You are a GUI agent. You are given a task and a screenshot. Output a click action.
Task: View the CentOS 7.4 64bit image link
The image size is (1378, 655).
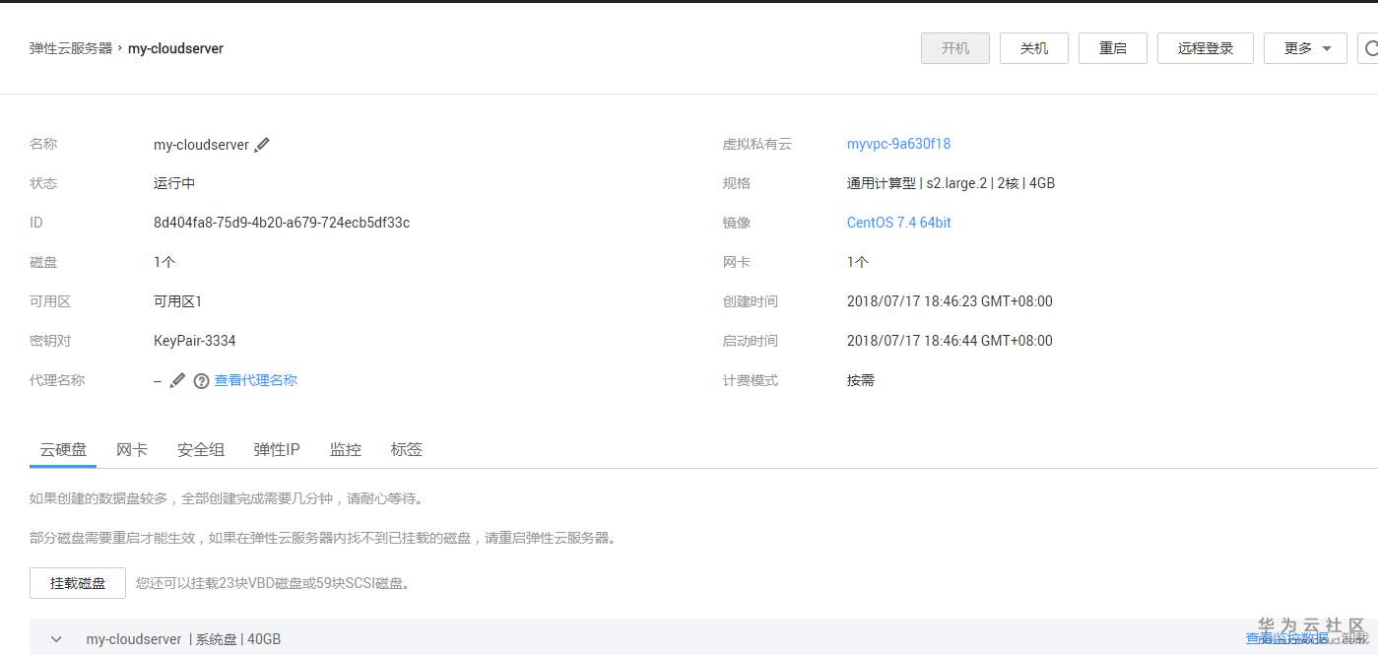(x=898, y=223)
